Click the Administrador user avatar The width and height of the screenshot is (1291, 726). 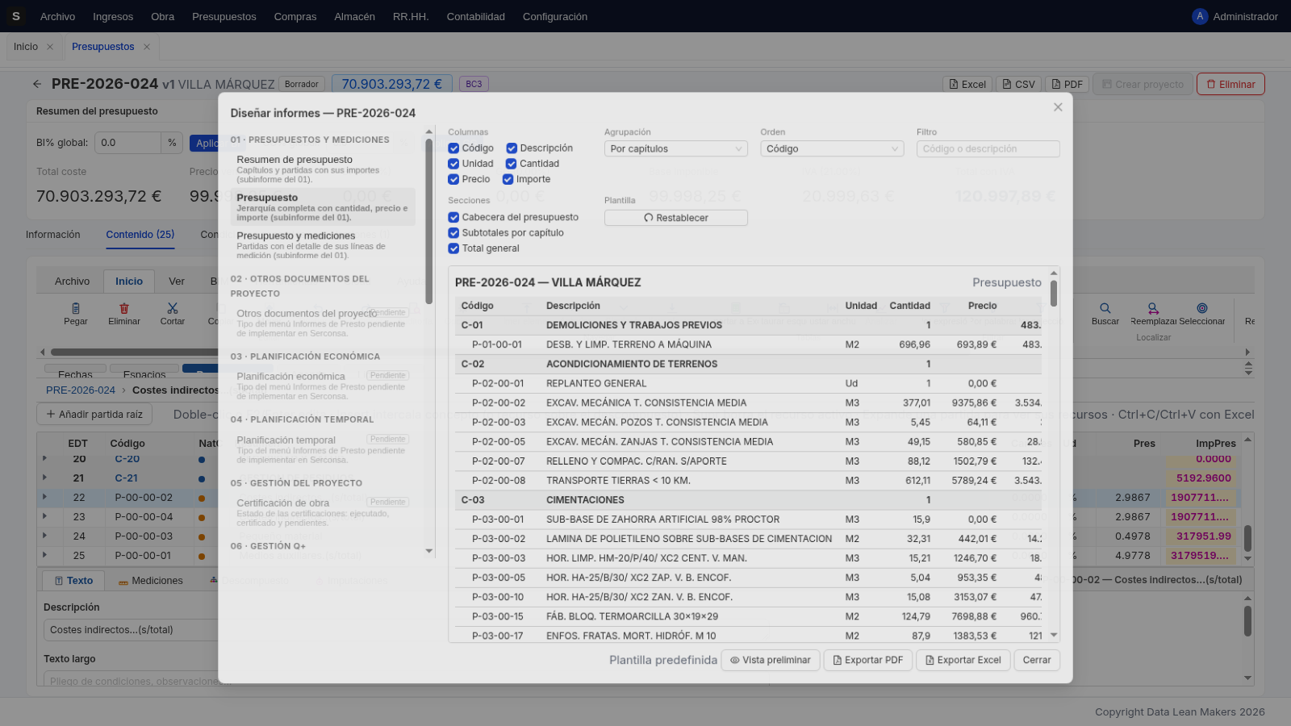tap(1200, 16)
